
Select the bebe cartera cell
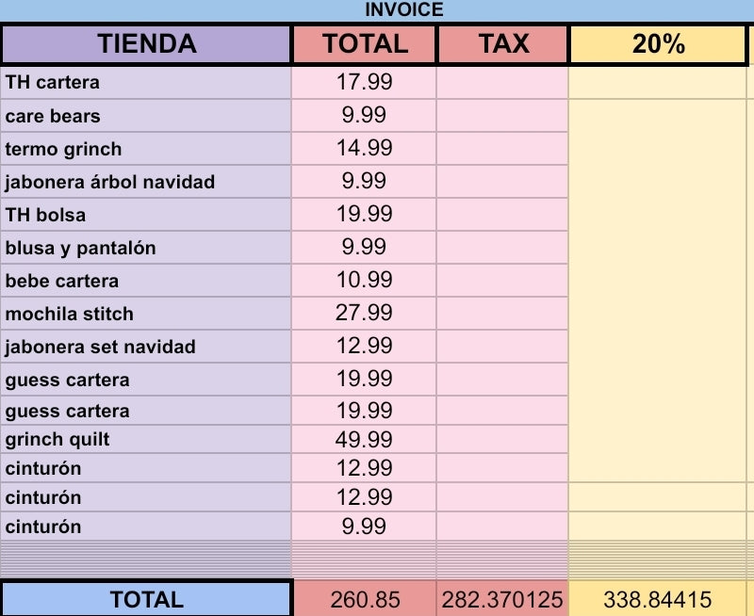click(x=146, y=281)
